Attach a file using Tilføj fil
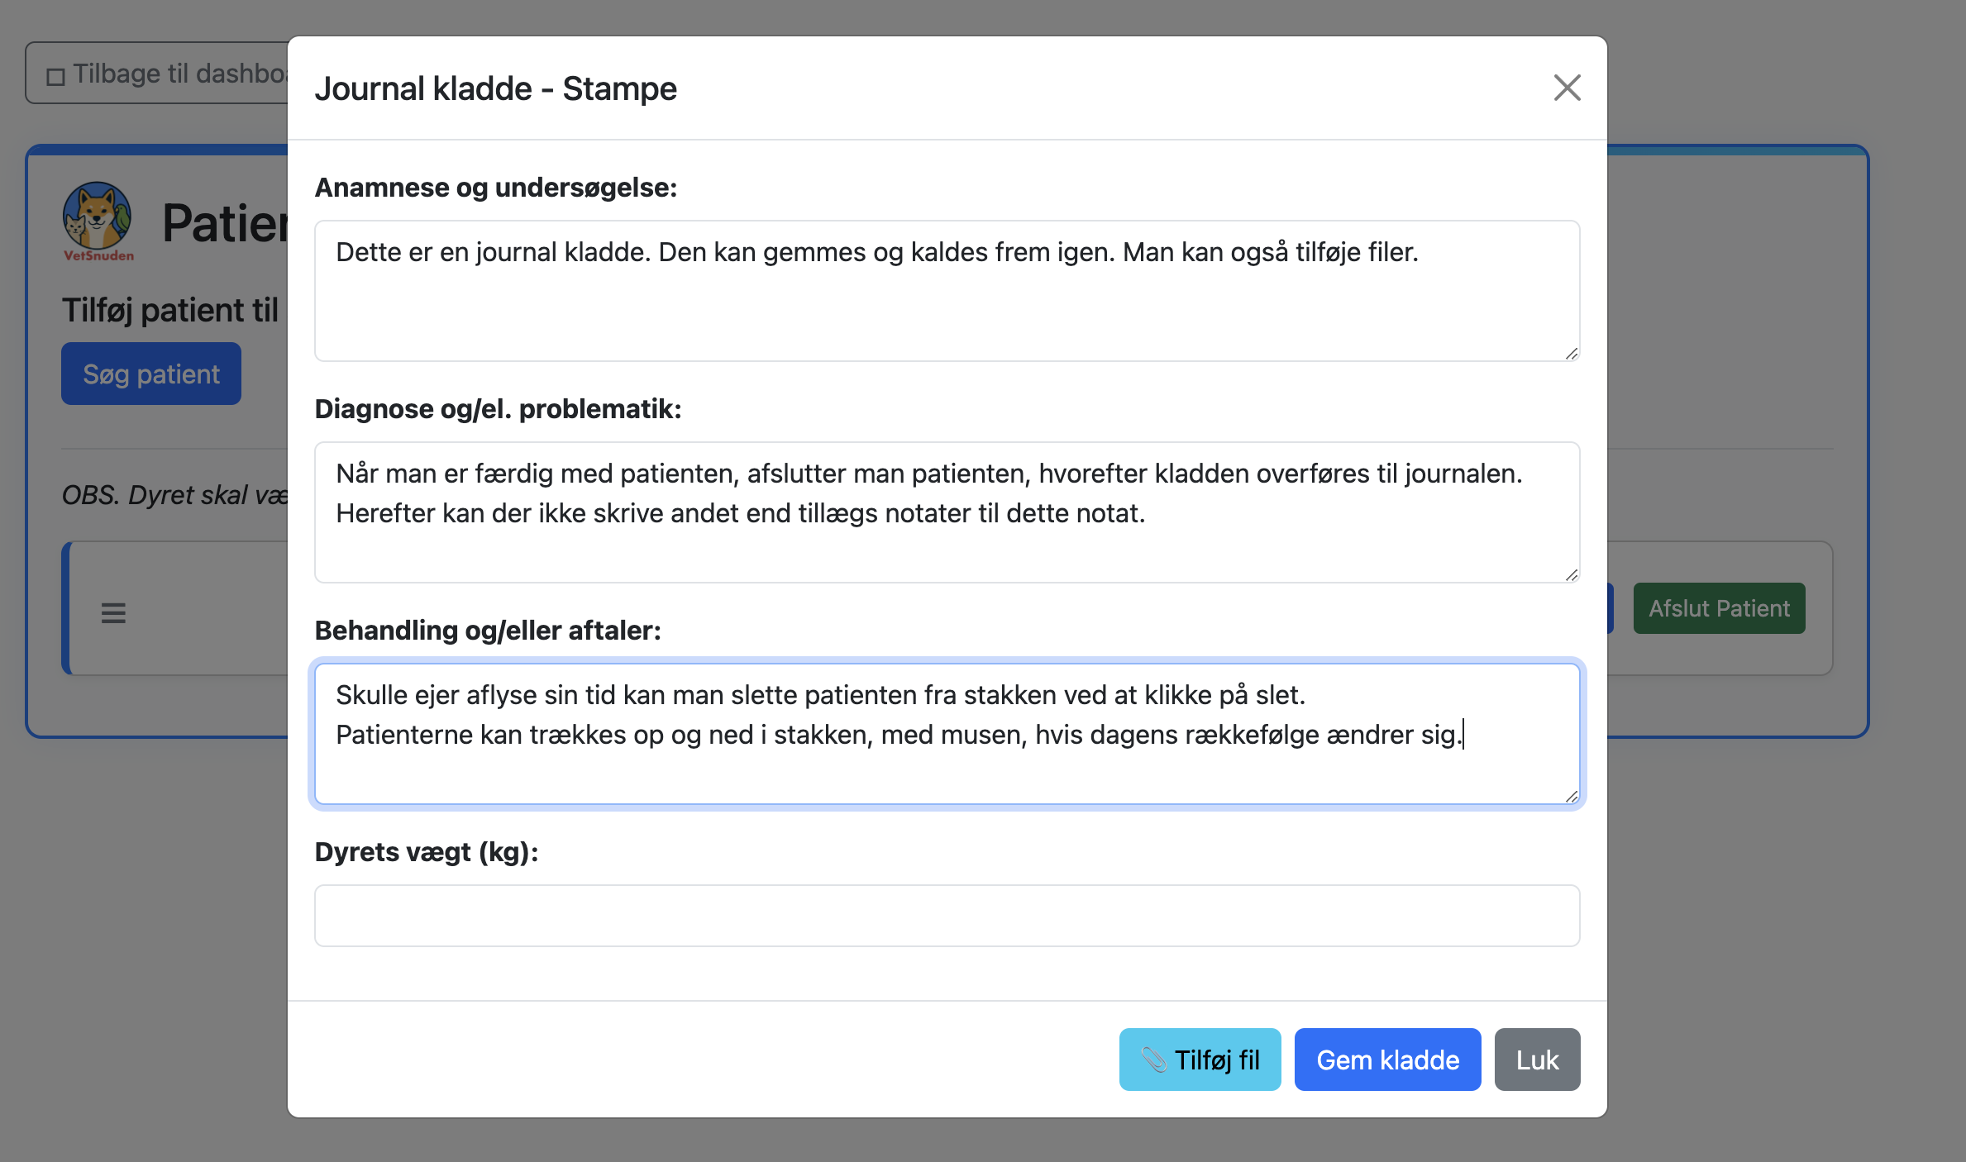This screenshot has width=1966, height=1162. pyautogui.click(x=1200, y=1059)
